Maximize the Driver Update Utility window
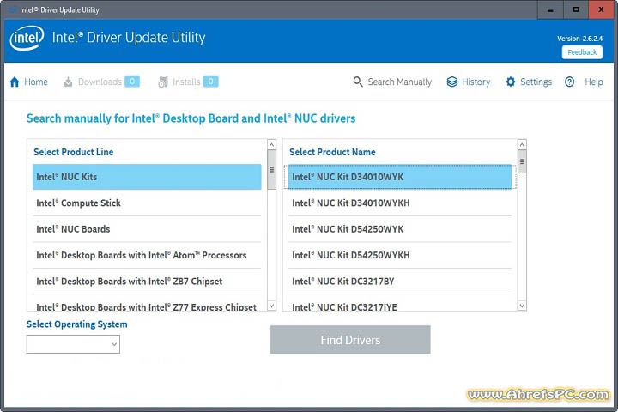The image size is (618, 412). [x=576, y=9]
